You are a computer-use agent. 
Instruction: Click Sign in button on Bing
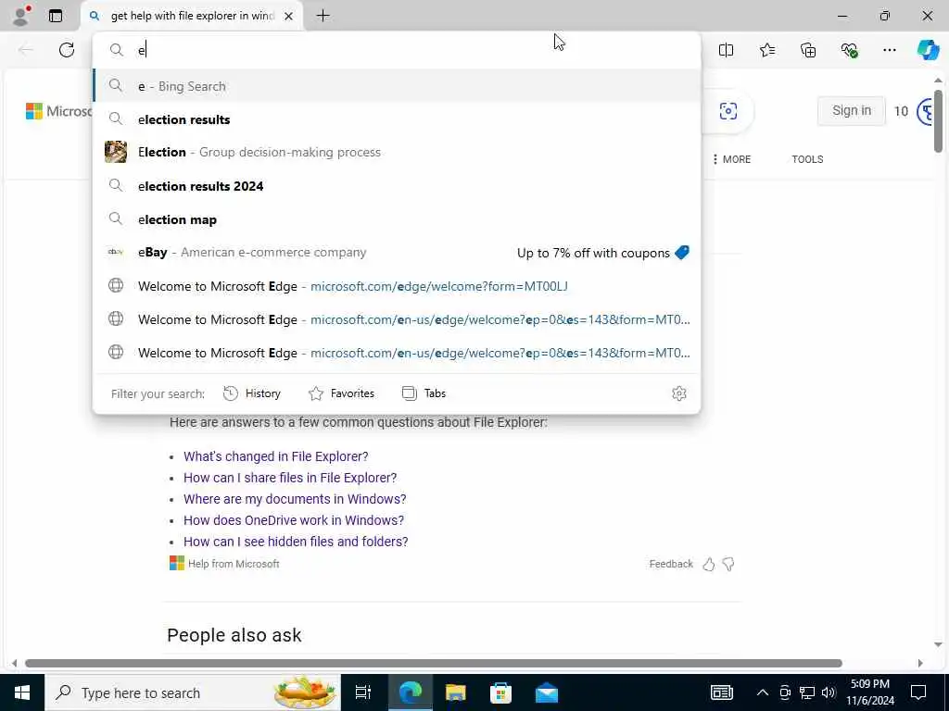tap(851, 111)
